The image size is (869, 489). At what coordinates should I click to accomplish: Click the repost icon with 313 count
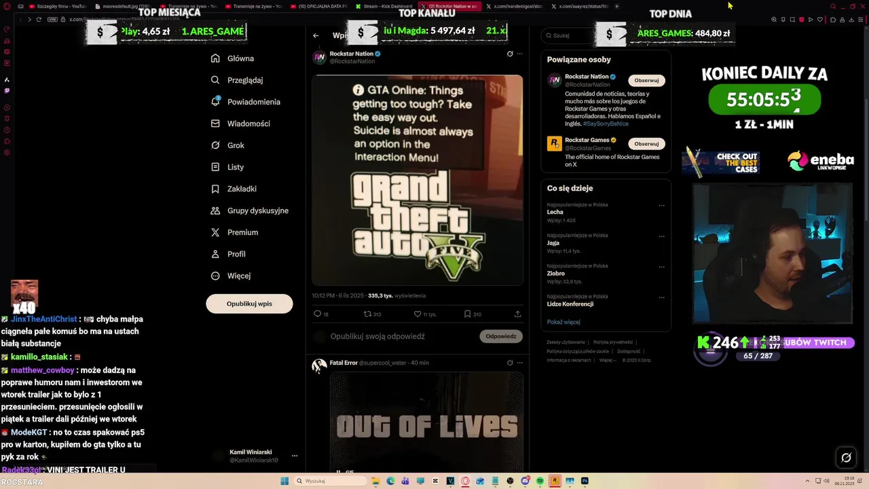pos(368,314)
